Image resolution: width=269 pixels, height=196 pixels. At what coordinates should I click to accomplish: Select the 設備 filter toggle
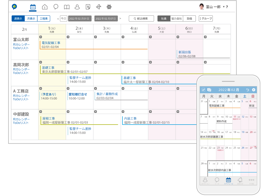pos(189,18)
